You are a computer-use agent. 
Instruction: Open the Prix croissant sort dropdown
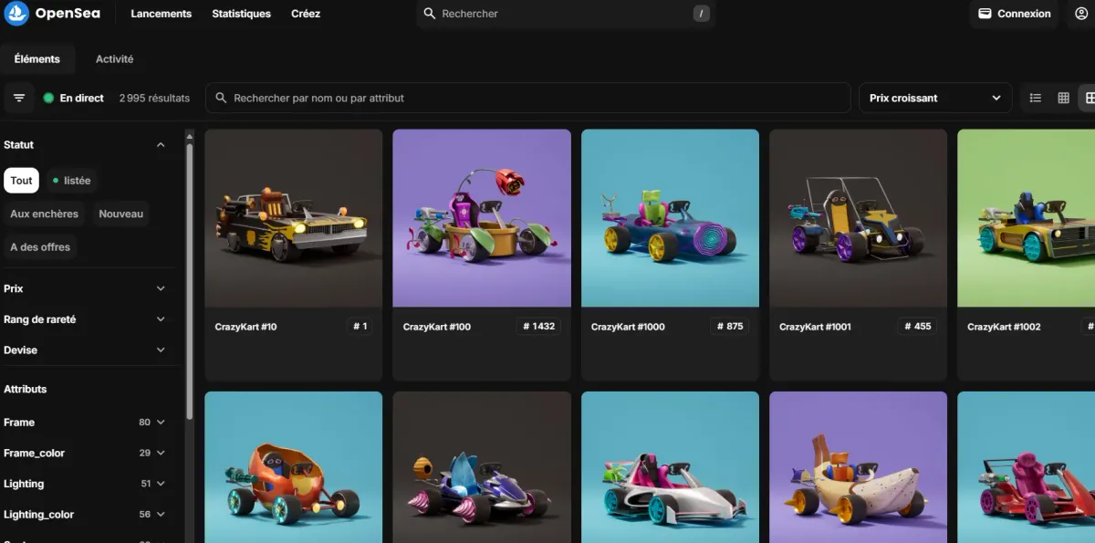[x=934, y=98]
